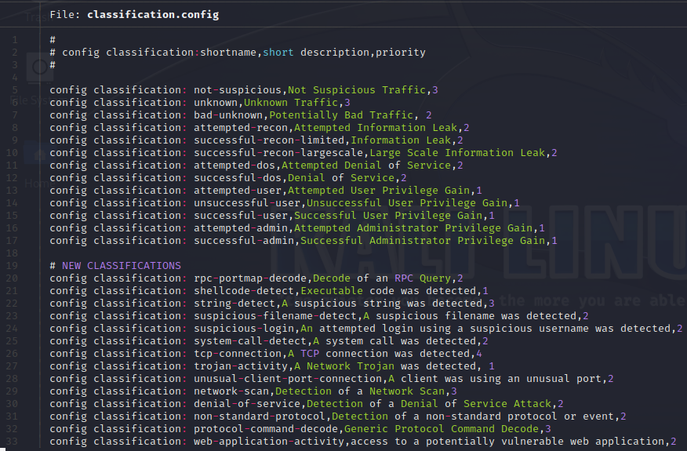Screen dimensions: 687x451
Task: Select the 'web-application-activity' shortname
Action: 269,442
